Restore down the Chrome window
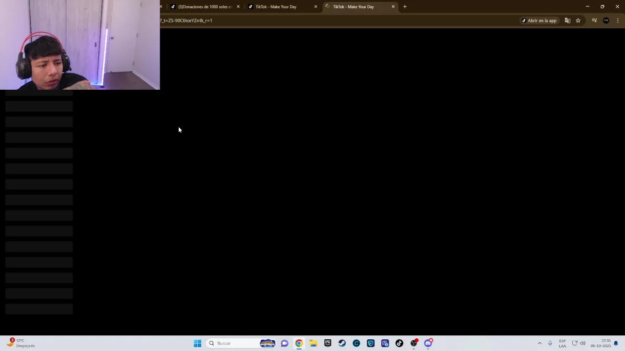Screen dimensions: 625x351 [x=603, y=7]
